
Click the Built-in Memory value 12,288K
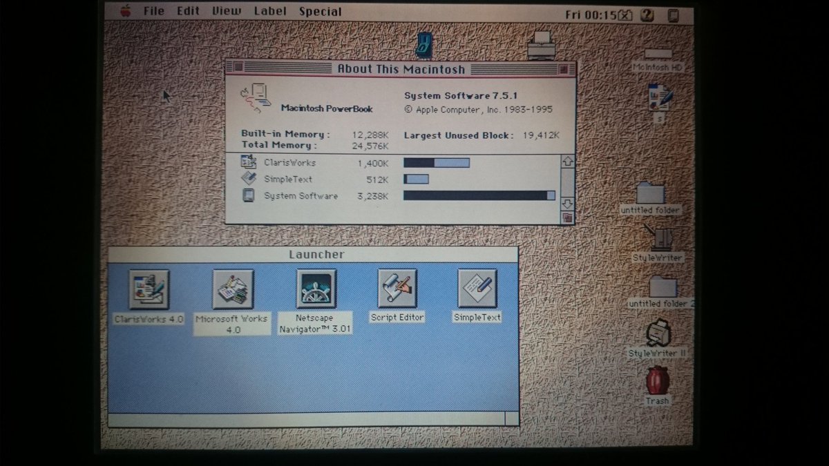(370, 135)
